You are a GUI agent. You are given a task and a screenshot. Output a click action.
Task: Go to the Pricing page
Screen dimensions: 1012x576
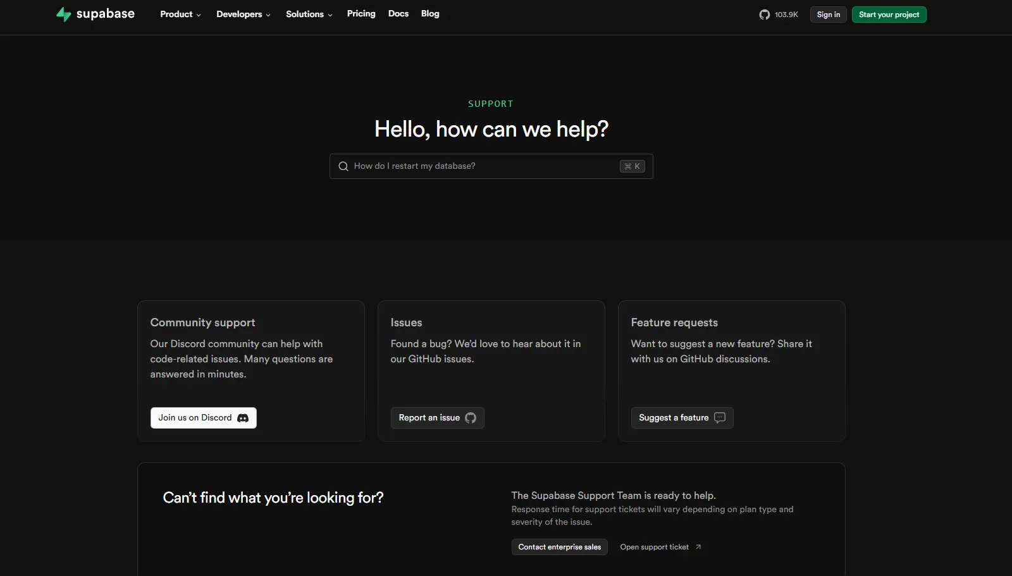tap(361, 14)
